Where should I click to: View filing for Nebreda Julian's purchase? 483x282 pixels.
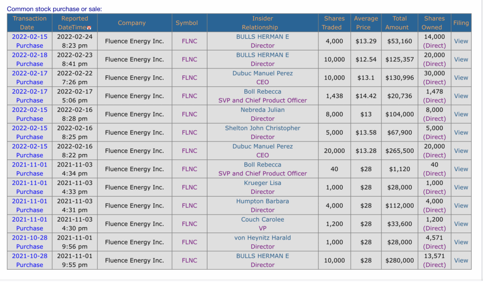coord(461,114)
